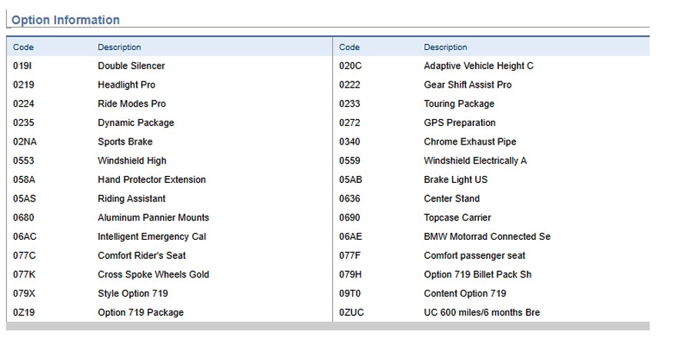Select the GPS Preparation description
The height and width of the screenshot is (352, 692).
point(460,123)
